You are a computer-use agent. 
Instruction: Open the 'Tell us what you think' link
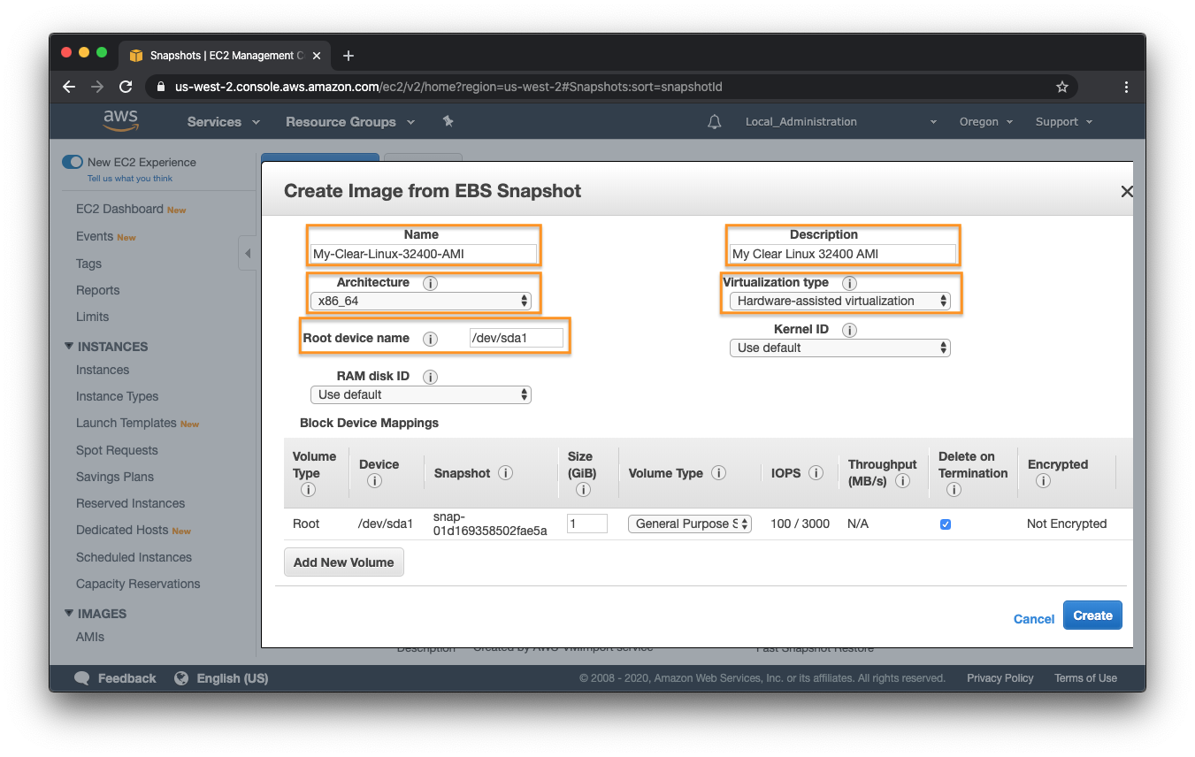coord(130,179)
